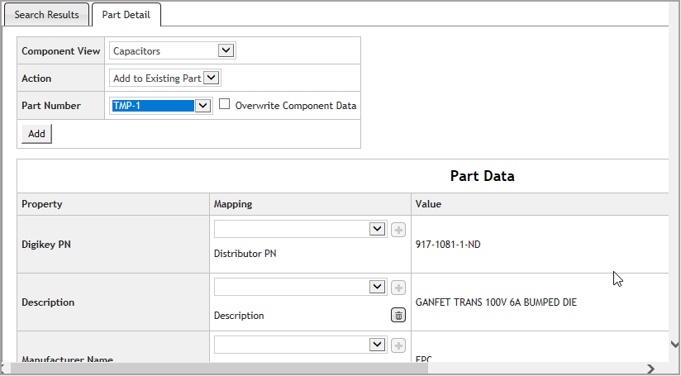This screenshot has width=681, height=376.
Task: Switch to the Search Results tab
Action: (x=46, y=14)
